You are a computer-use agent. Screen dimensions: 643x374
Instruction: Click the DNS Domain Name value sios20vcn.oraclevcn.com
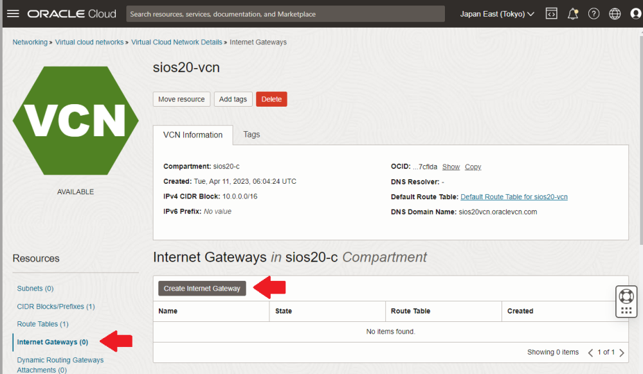498,212
